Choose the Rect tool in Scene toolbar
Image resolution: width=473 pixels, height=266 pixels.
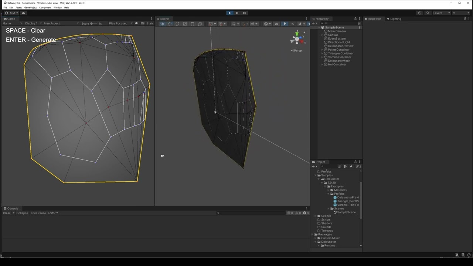(x=193, y=24)
